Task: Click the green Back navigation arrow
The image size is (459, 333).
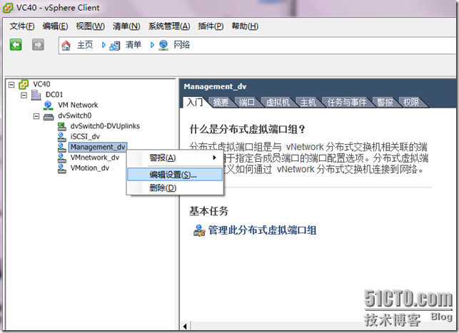Action: pos(16,45)
